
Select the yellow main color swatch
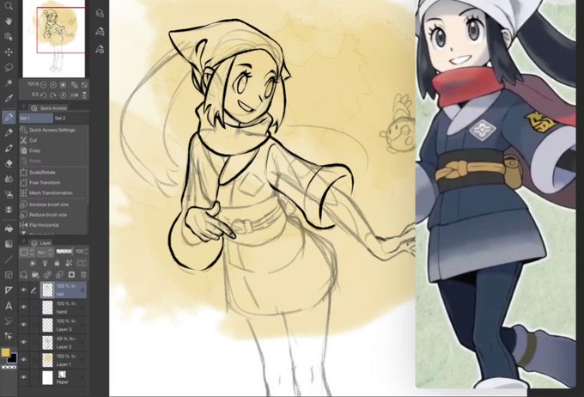(x=5, y=352)
